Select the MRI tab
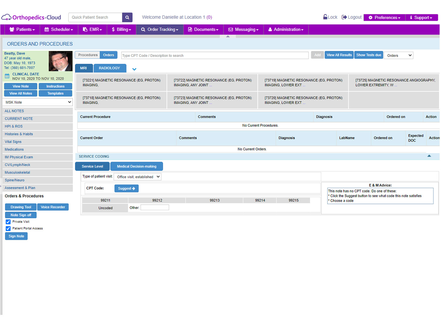 (x=84, y=68)
